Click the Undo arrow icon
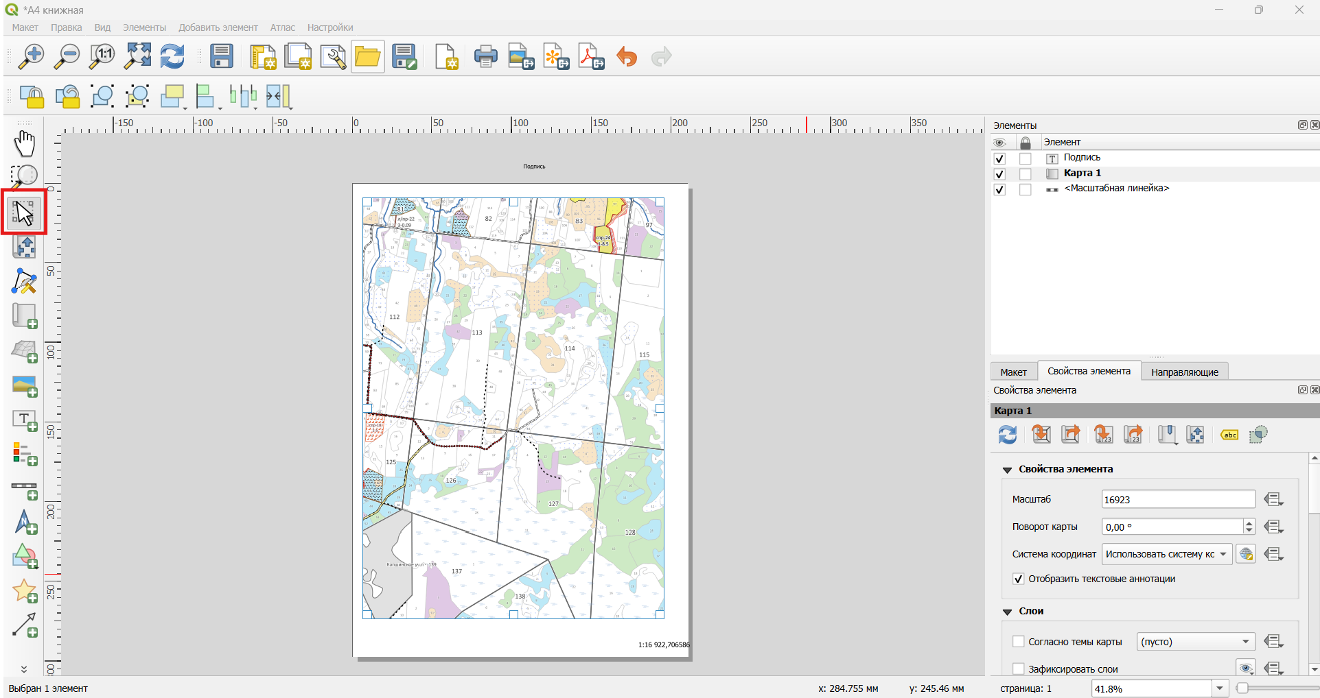1320x698 pixels. [627, 57]
